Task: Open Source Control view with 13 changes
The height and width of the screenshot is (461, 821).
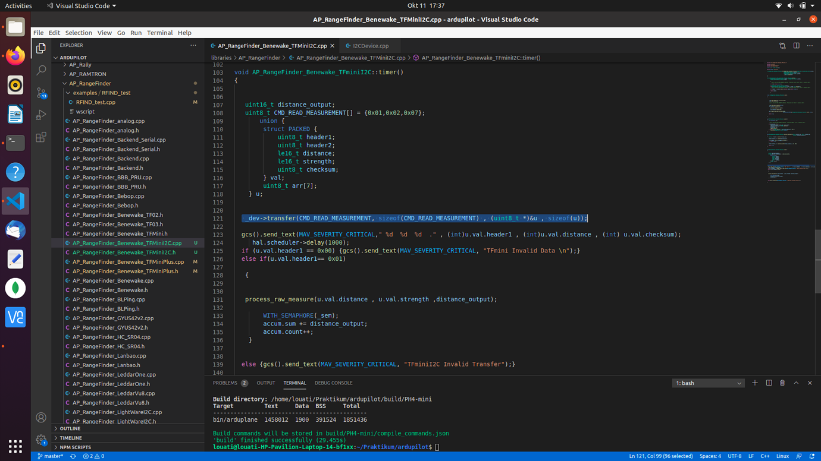Action: [41, 93]
